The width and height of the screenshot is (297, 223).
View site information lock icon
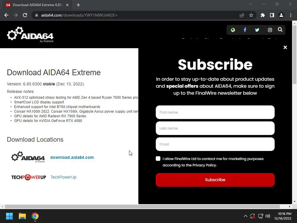(36, 15)
